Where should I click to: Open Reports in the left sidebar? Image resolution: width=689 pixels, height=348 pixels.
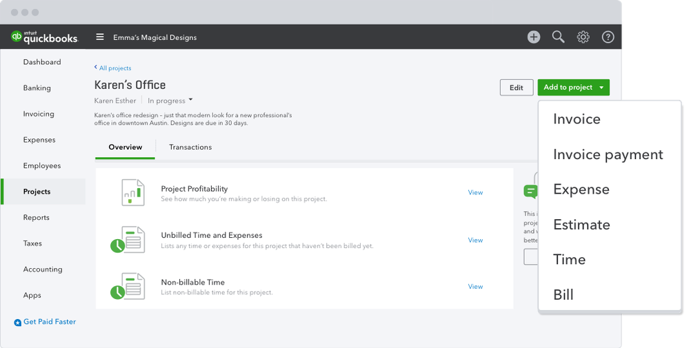37,217
